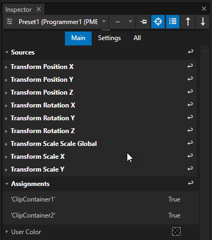Reset Transform Scale X

(190, 156)
